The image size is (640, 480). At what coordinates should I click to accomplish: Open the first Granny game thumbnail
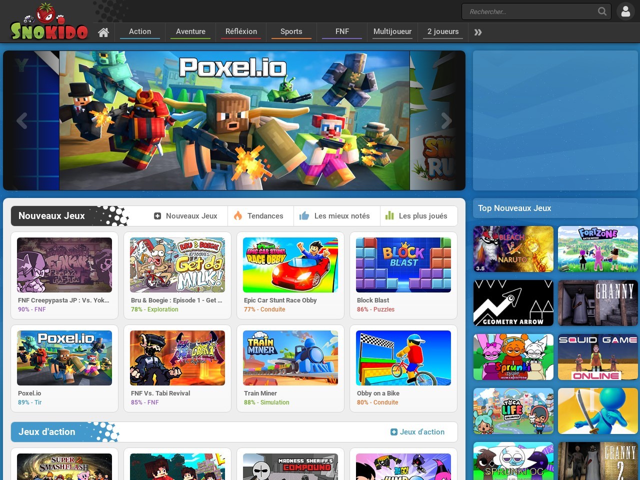click(598, 303)
